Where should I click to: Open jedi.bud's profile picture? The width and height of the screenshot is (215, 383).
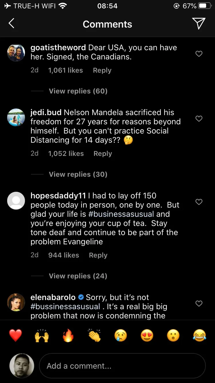point(16,117)
